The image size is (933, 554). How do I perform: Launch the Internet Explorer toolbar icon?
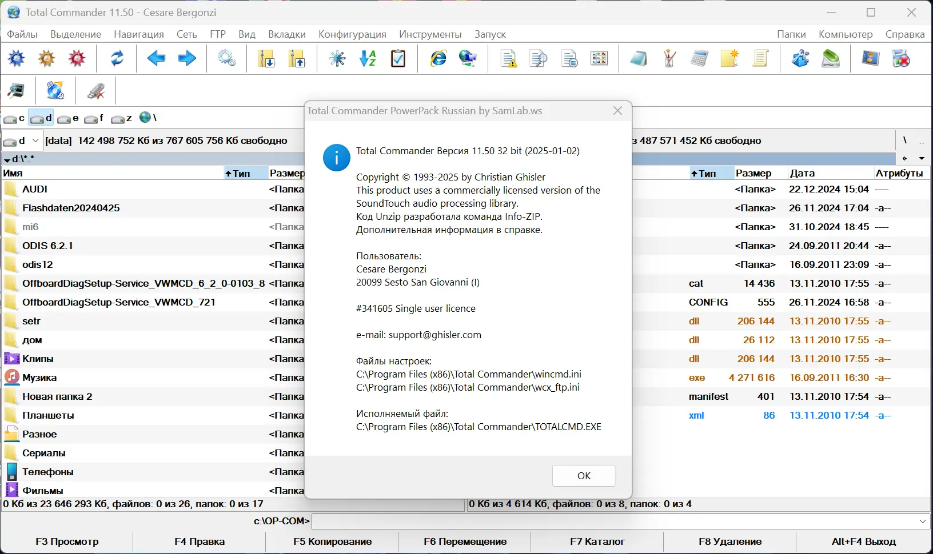(x=438, y=58)
